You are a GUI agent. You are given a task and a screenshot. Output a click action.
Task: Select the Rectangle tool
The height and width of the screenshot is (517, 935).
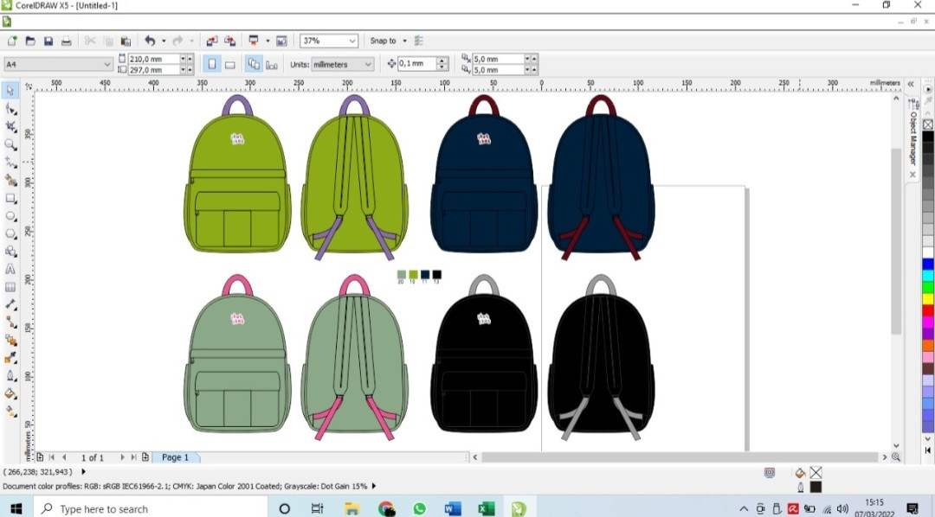(x=10, y=198)
